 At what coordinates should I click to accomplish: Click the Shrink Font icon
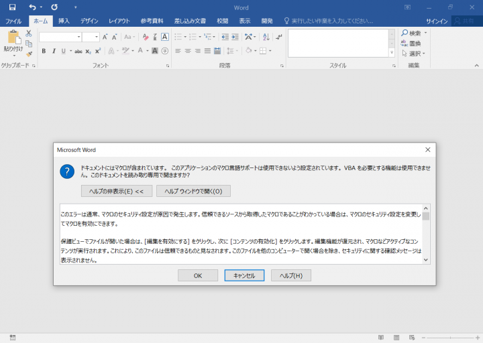click(x=114, y=37)
